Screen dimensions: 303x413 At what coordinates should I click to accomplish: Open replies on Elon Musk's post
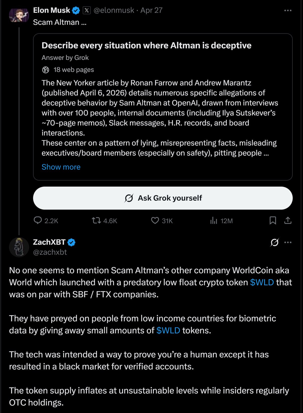(46, 221)
